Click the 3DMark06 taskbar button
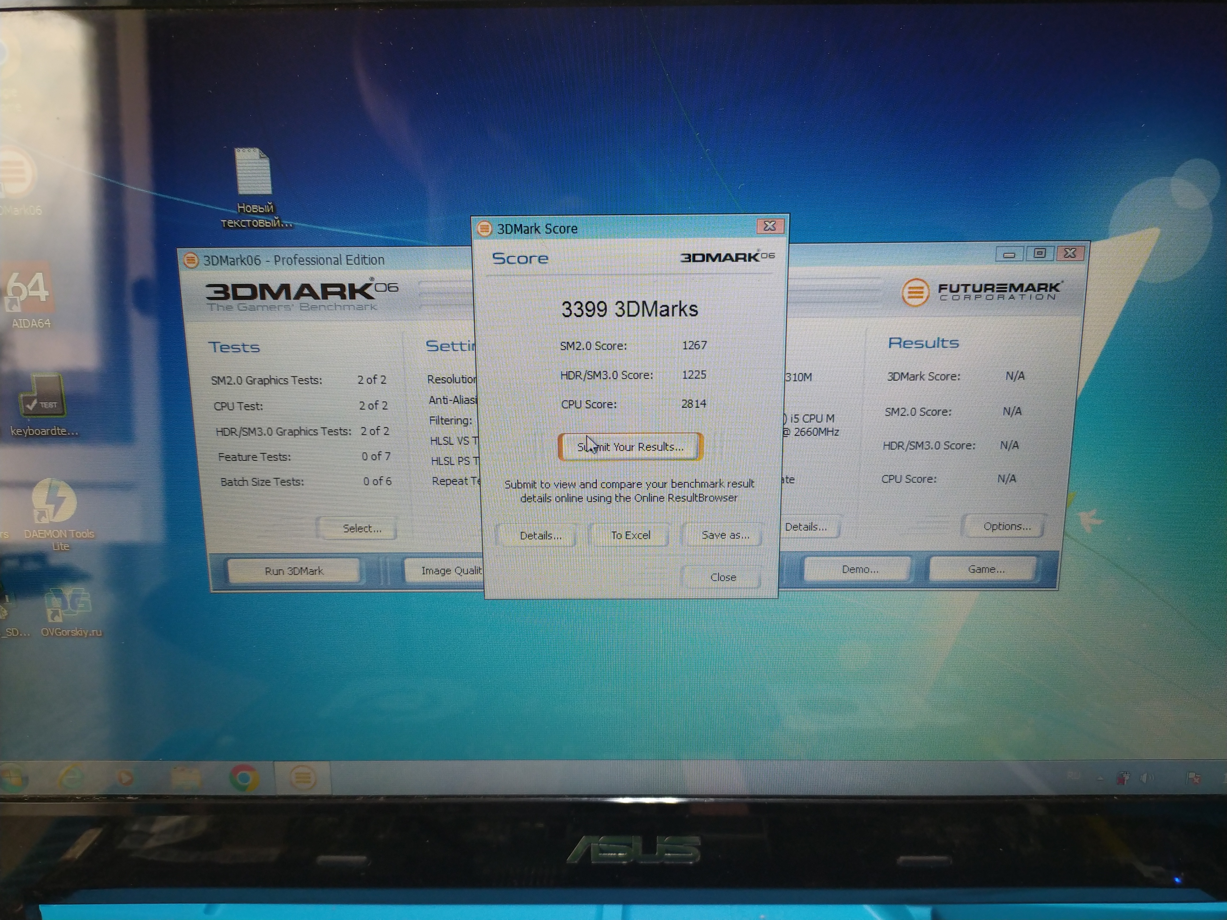This screenshot has width=1227, height=920. [x=303, y=778]
